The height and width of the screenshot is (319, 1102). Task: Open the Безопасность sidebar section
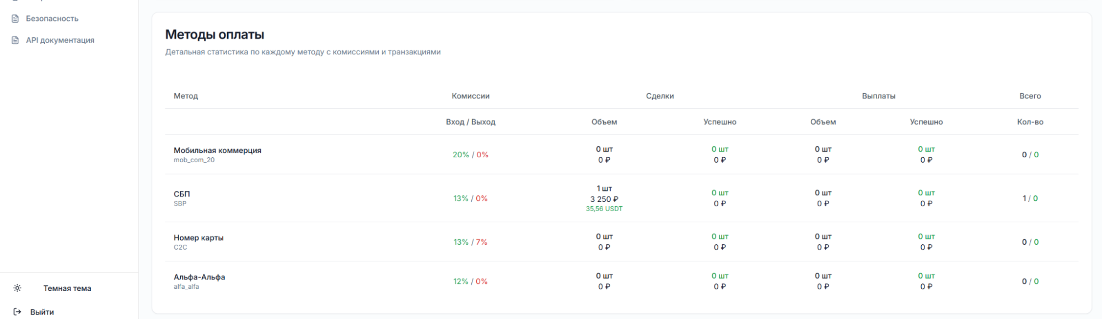(x=52, y=19)
